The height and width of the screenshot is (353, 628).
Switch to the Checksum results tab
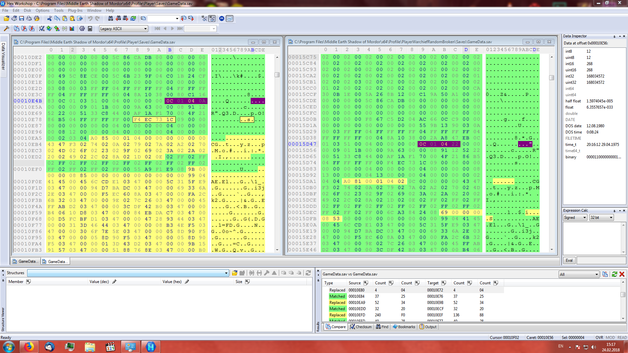(361, 327)
